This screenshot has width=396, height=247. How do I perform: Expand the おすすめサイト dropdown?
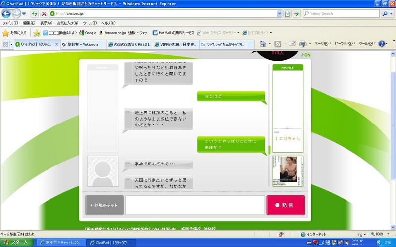click(271, 33)
